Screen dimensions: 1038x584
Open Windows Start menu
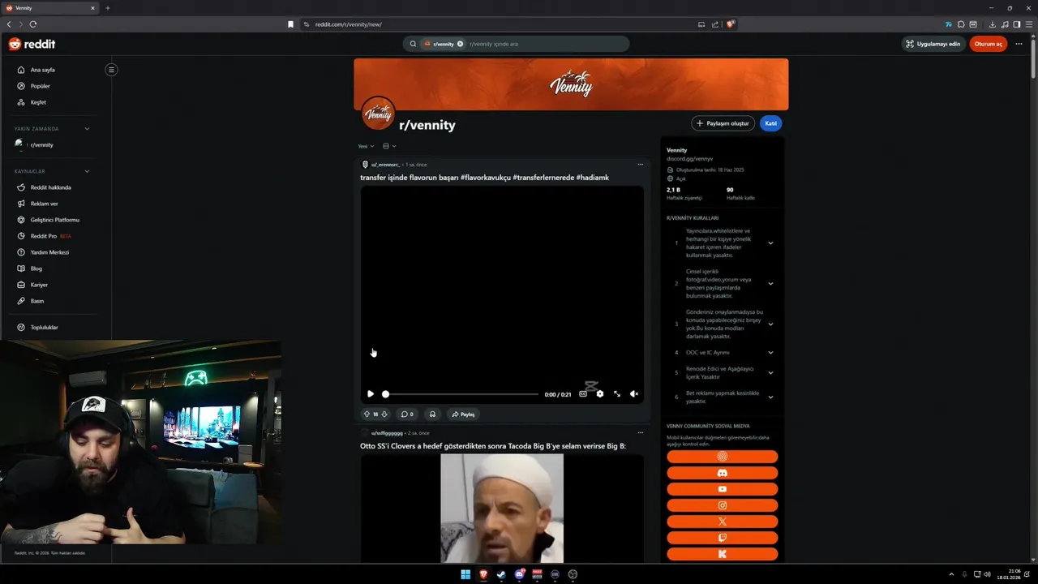click(465, 574)
